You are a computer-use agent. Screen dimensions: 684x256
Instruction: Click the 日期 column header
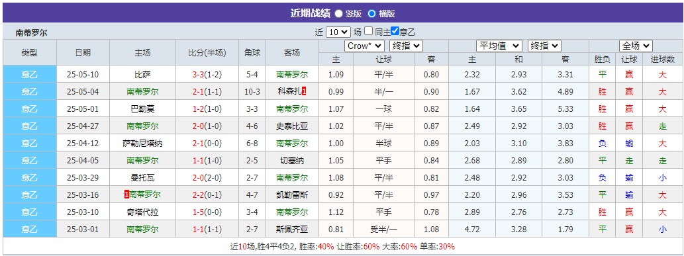pyautogui.click(x=83, y=52)
